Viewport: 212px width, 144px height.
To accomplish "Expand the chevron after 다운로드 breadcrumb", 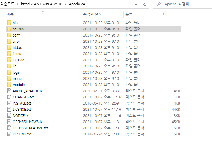I will click(x=18, y=4).
